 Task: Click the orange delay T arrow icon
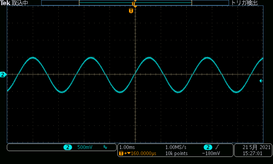[x=122, y=153]
